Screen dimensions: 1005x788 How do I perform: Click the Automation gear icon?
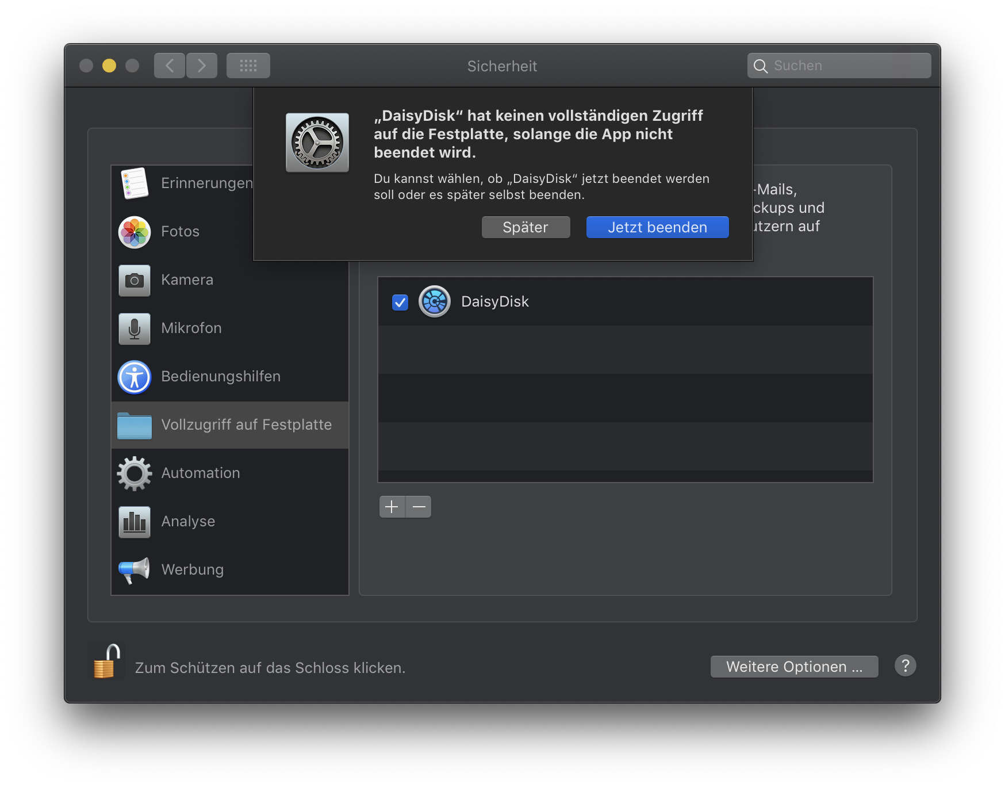click(135, 473)
